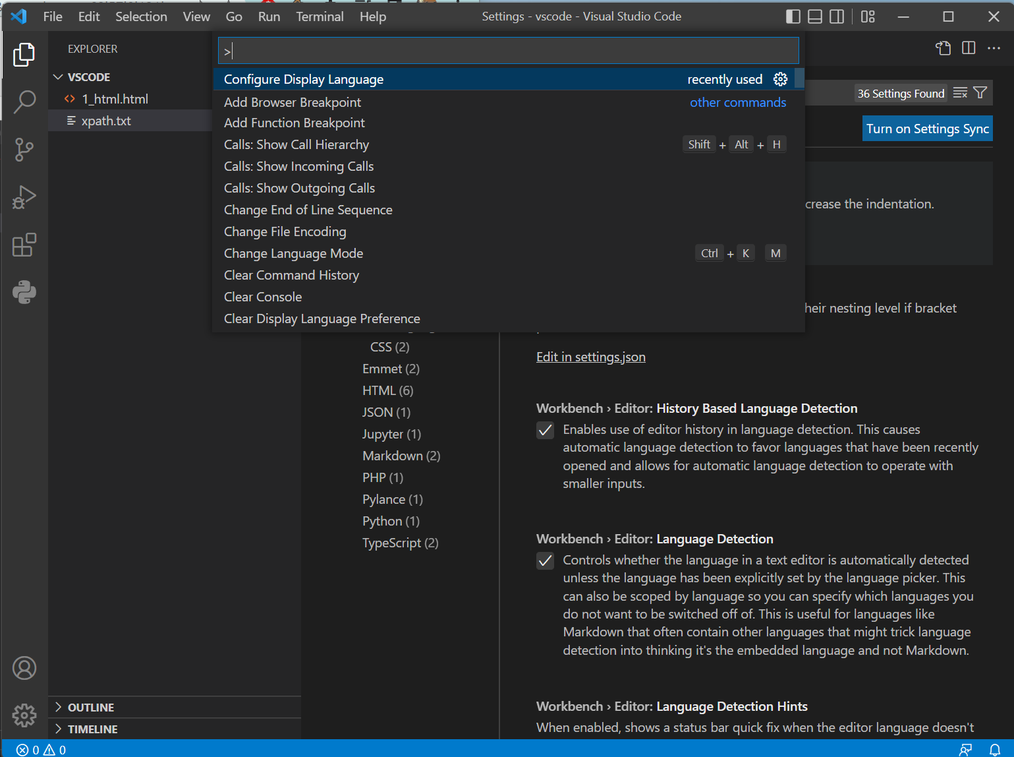
Task: Toggle secondary side bar layout icon
Action: (x=837, y=16)
